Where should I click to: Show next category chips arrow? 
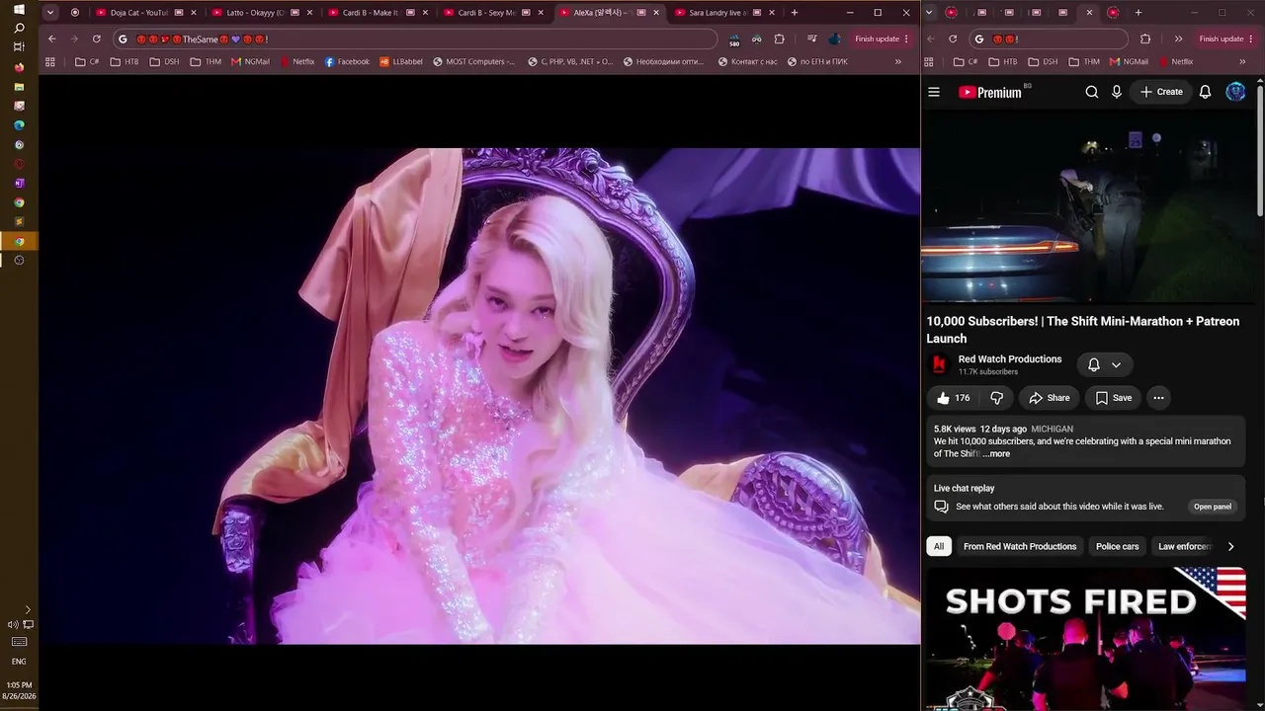[x=1230, y=546]
